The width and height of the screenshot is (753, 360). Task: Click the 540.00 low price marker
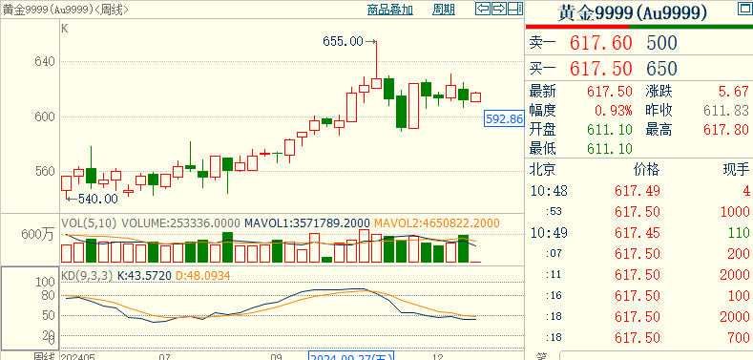98,199
